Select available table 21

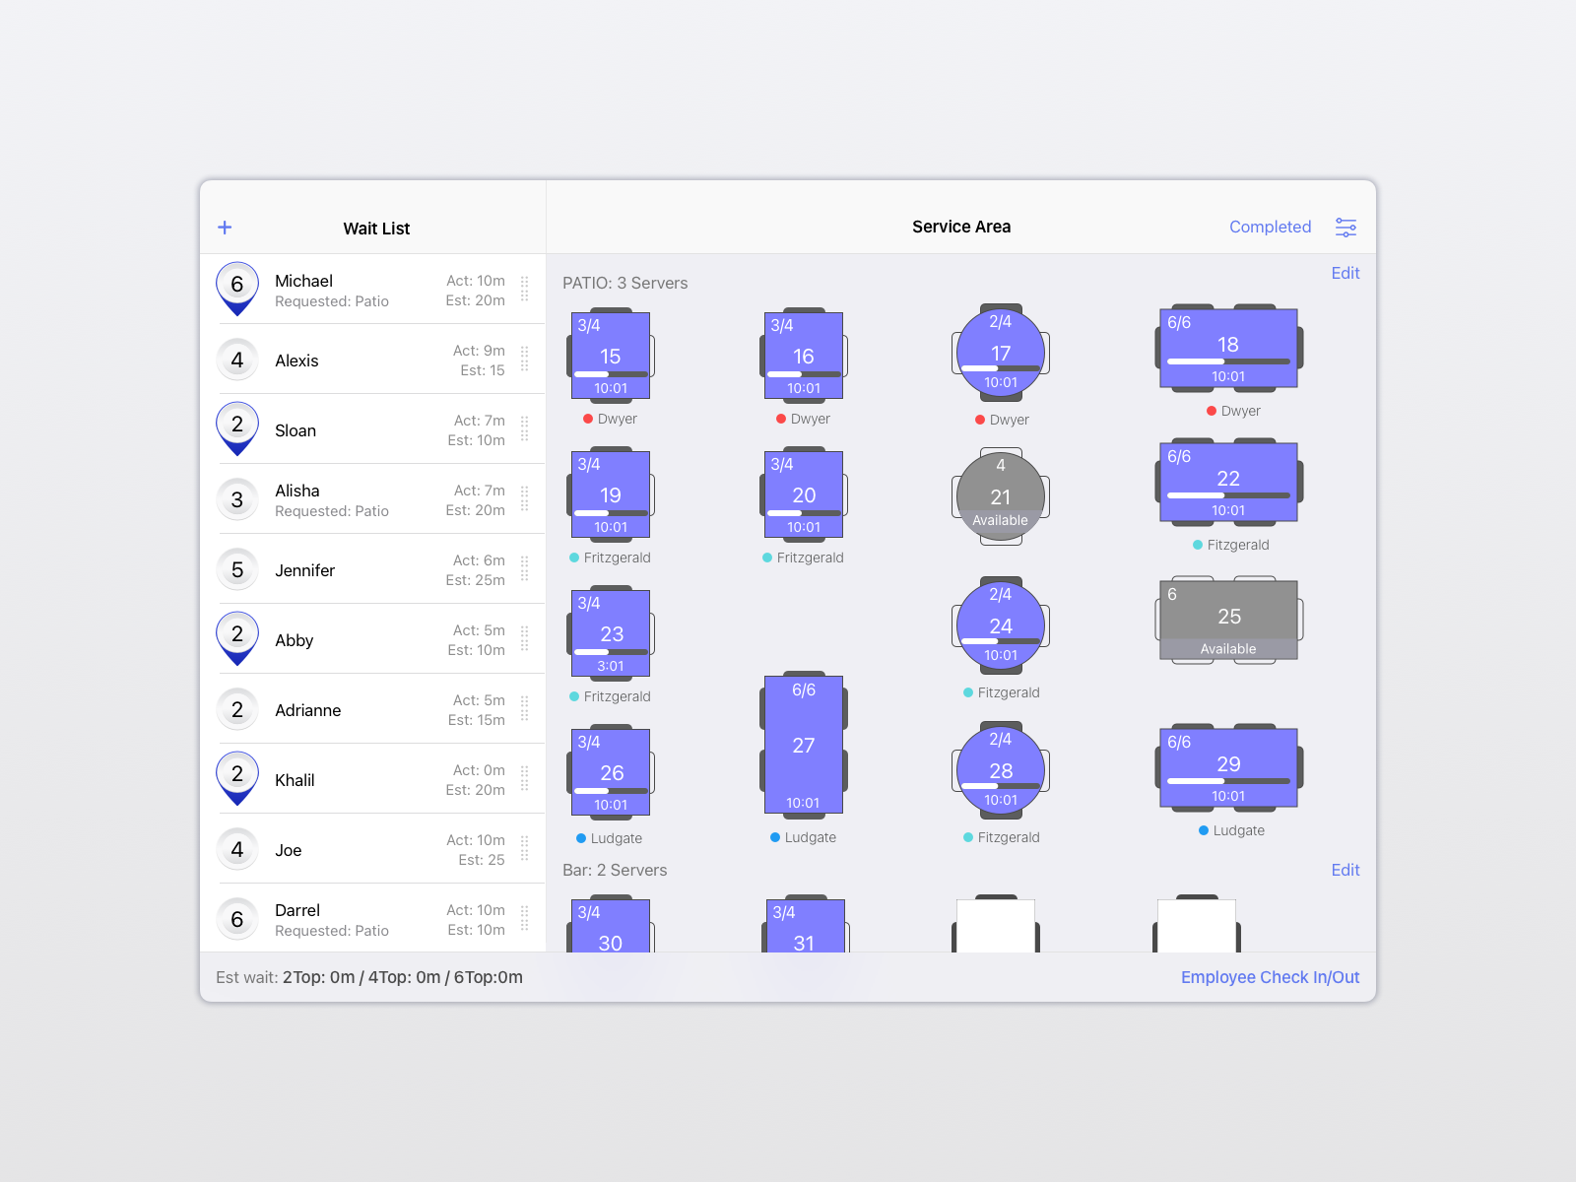tap(999, 493)
